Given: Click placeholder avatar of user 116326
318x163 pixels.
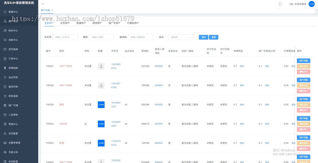Looking at the screenshot, I should pyautogui.click(x=101, y=85).
